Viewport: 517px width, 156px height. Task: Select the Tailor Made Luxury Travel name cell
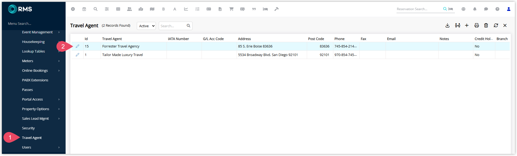(x=134, y=55)
